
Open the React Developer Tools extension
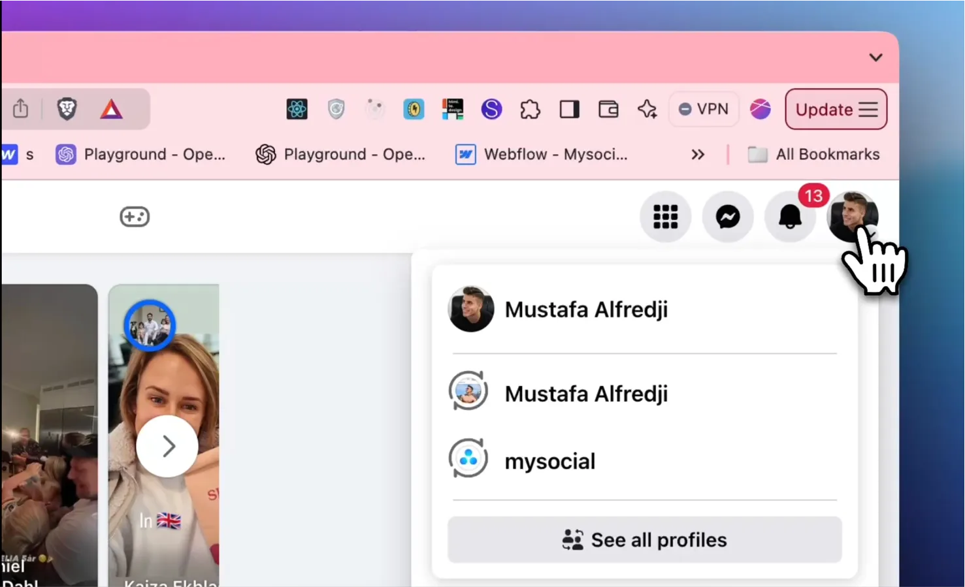pyautogui.click(x=297, y=109)
